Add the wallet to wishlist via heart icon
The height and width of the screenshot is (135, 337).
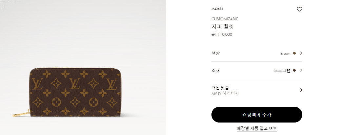(299, 9)
